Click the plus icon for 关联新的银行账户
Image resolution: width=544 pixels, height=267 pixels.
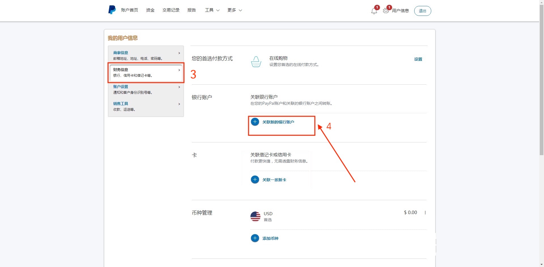pos(255,122)
